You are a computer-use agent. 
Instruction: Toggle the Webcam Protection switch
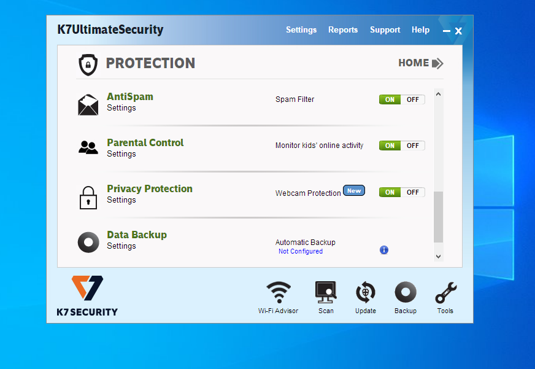coord(402,192)
